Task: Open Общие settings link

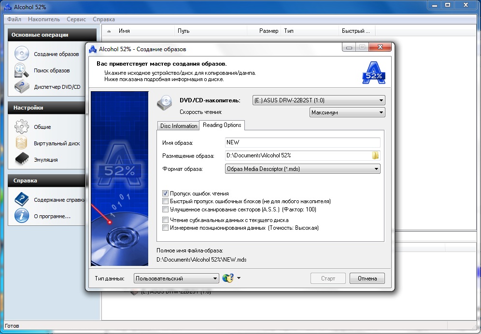Action: pyautogui.click(x=42, y=127)
